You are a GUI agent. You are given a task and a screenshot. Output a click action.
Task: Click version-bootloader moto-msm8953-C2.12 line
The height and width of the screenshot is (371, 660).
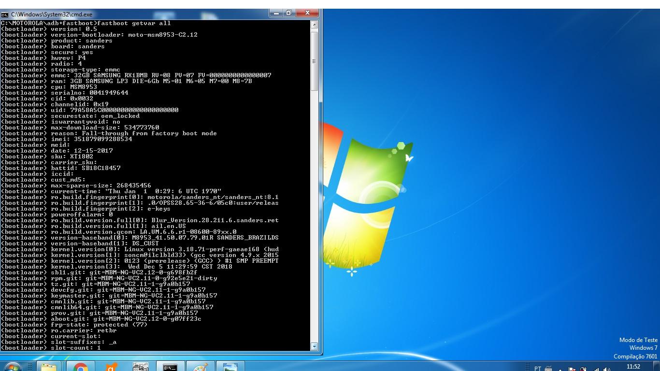(x=99, y=35)
